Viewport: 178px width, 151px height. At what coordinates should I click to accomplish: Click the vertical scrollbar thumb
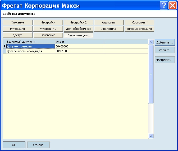pyautogui.click(x=151, y=74)
